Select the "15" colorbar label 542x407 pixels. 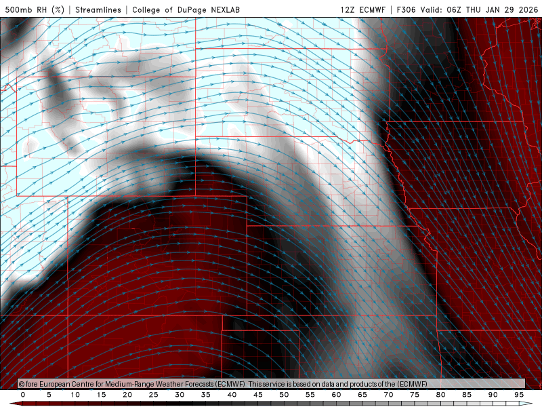pos(101,395)
